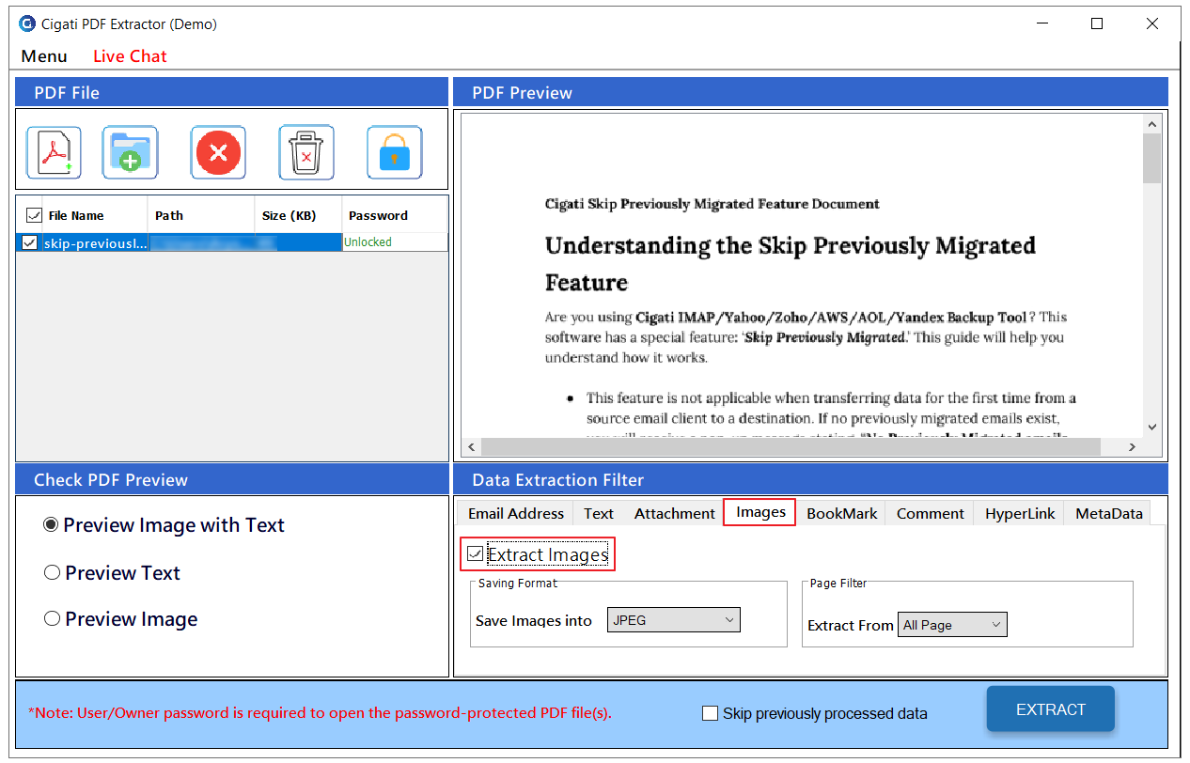Viewport: 1190px width, 763px height.
Task: Click the Remove all trash icon
Action: [306, 152]
